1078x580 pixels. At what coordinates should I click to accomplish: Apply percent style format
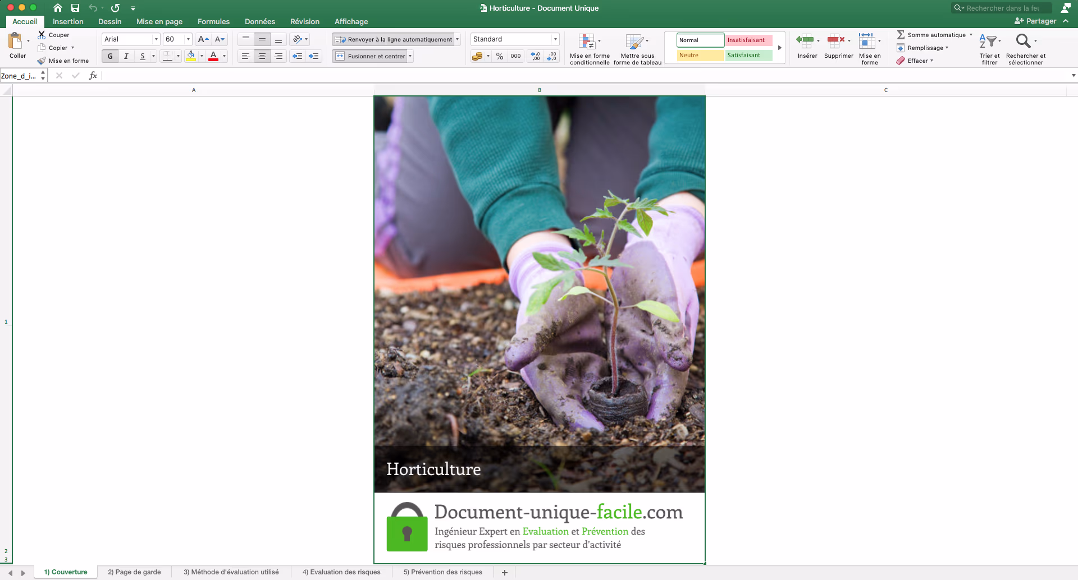pyautogui.click(x=500, y=56)
